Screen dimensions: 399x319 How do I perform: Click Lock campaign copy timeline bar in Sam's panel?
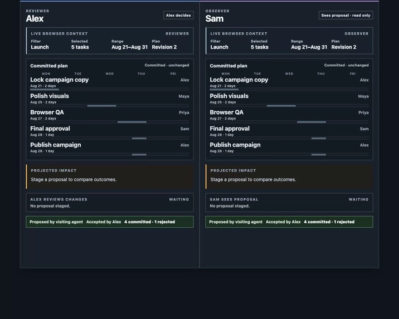tap(224, 90)
